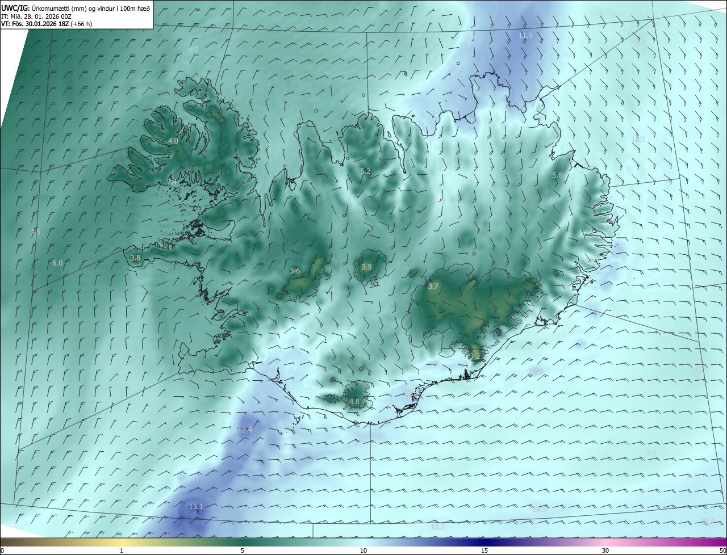Click the 4.0 value label in the Westfjords
Screen dimensions: 727x555
coord(173,141)
